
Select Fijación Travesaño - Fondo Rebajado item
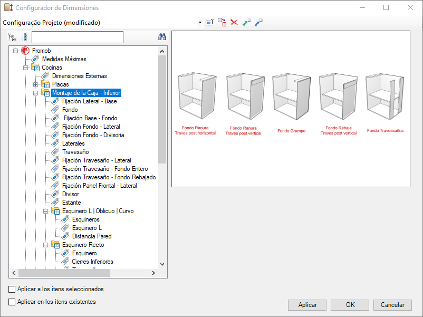point(109,177)
